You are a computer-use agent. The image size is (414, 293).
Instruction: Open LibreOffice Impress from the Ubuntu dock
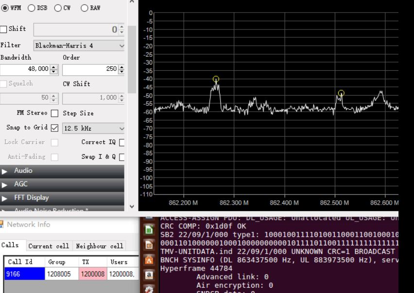pyautogui.click(x=149, y=245)
